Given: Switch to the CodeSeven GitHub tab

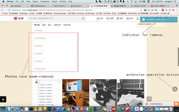Looking at the screenshot, I should tap(40, 6).
